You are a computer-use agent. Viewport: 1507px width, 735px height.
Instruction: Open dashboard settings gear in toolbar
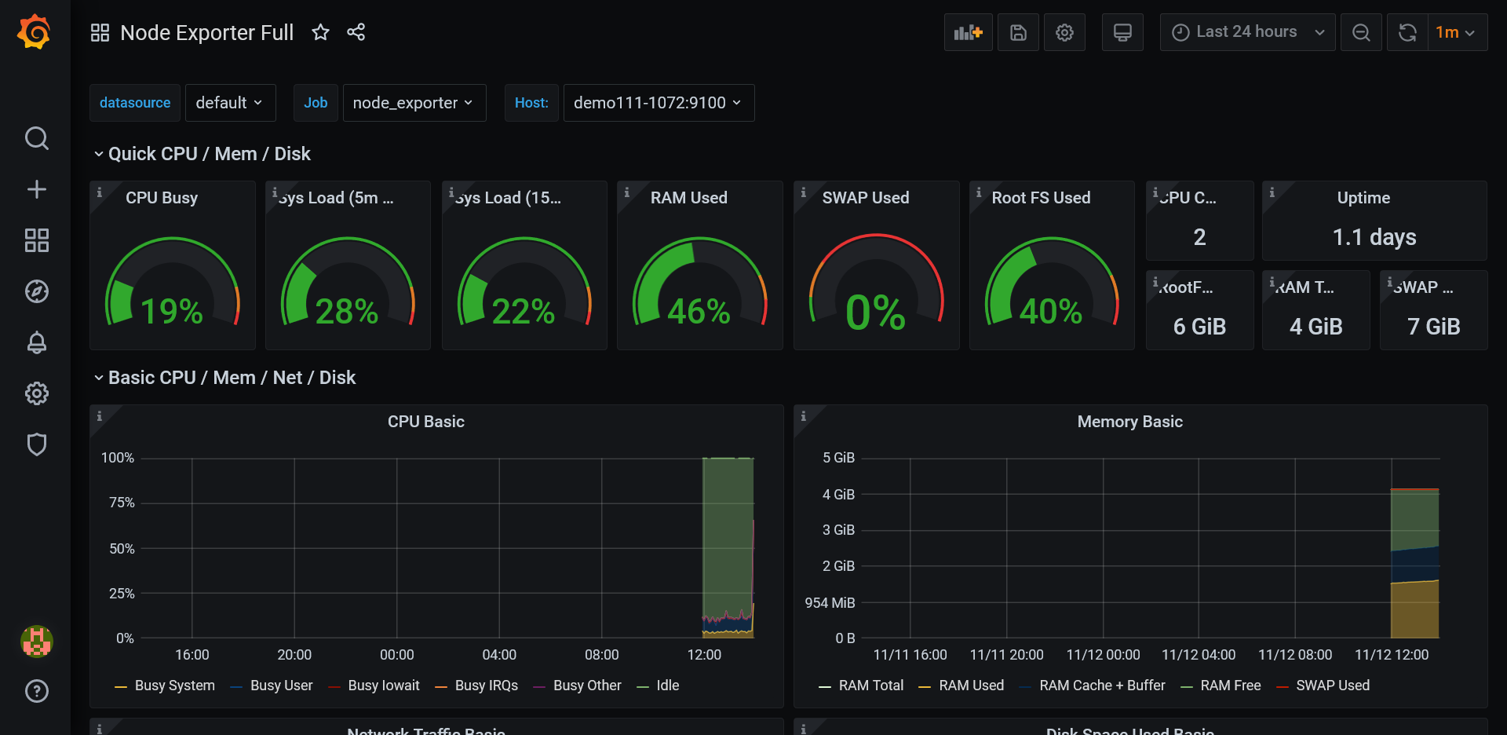point(1064,32)
